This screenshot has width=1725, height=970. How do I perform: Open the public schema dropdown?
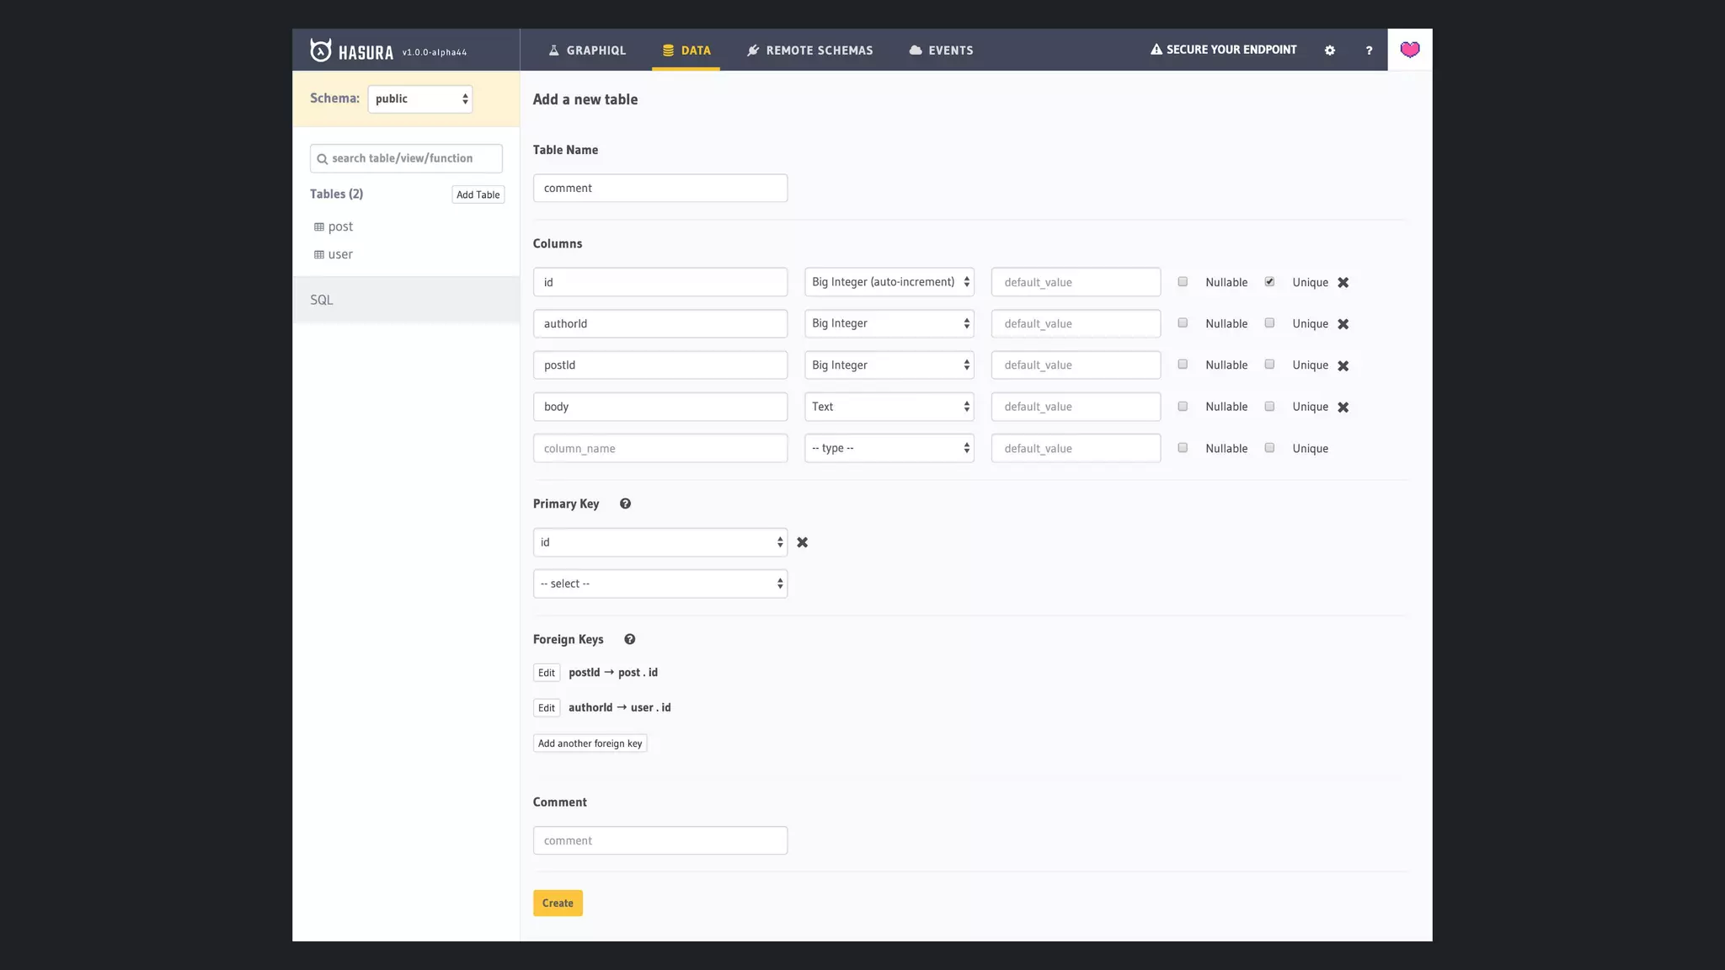point(419,99)
